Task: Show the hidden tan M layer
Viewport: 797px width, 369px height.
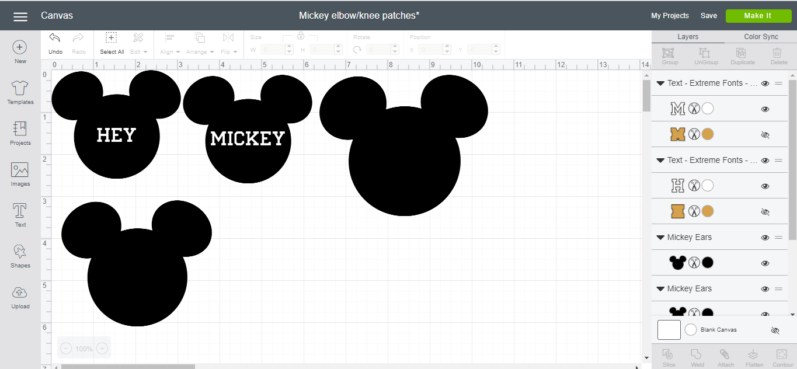Action: coord(765,135)
